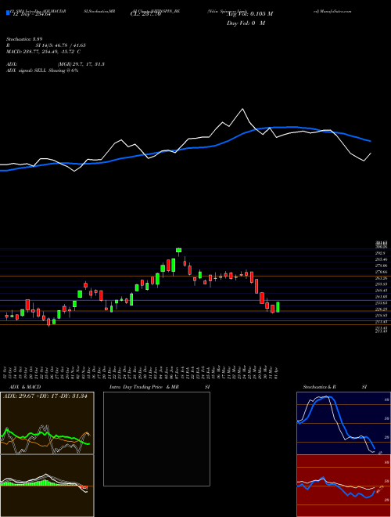Click the 'MACD: 238.77, 234.49, -15.72' line
The height and width of the screenshot is (517, 391).
coord(43,52)
